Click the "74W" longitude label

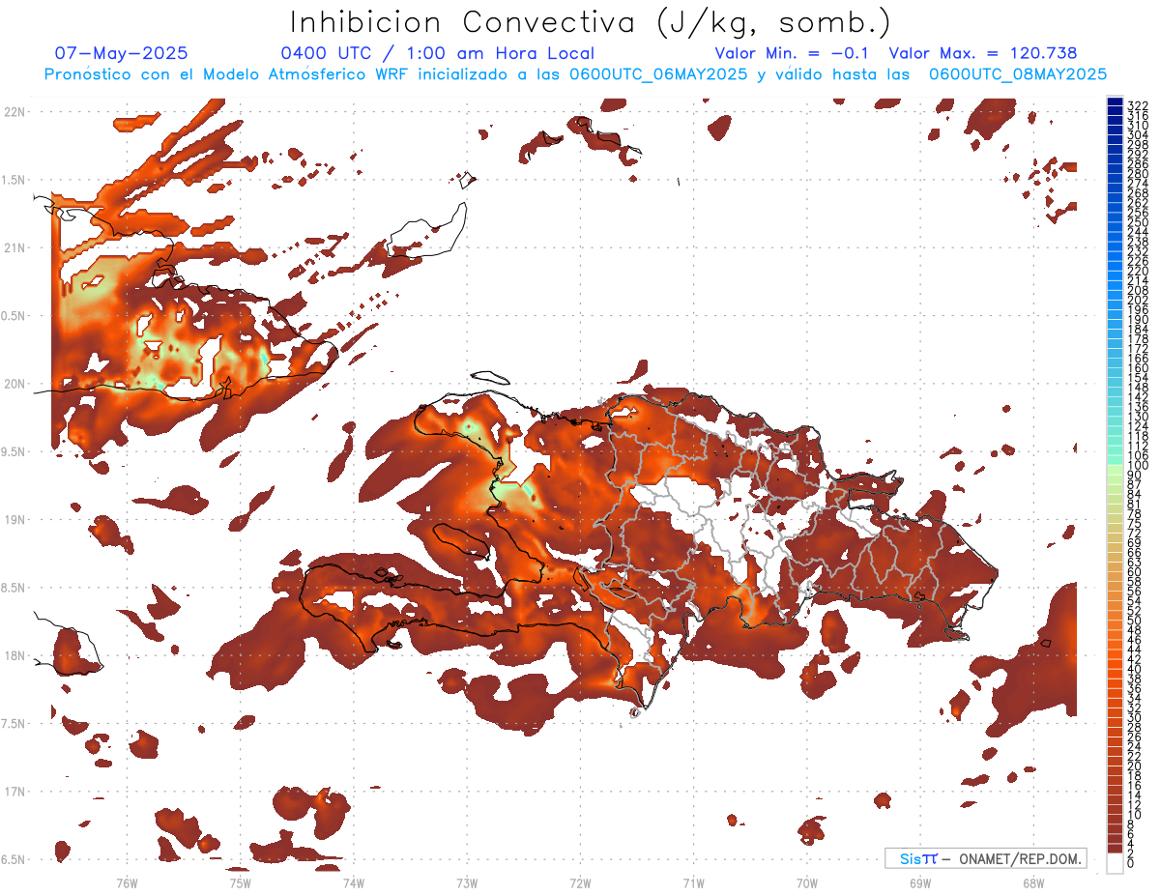tap(353, 882)
